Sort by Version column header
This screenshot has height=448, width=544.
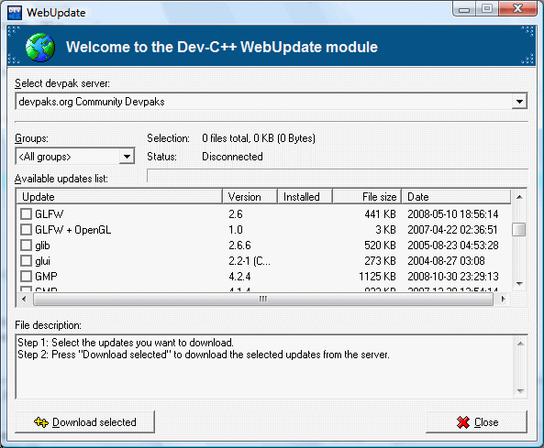(x=250, y=197)
